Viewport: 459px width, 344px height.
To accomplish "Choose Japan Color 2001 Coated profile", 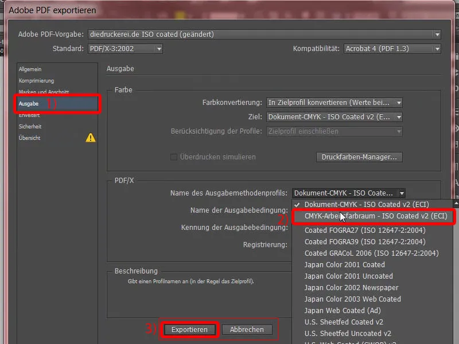I will 345,265.
